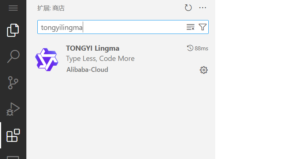
Task: Click the Alibaba-Cloud publisher name
Action: coord(87,70)
